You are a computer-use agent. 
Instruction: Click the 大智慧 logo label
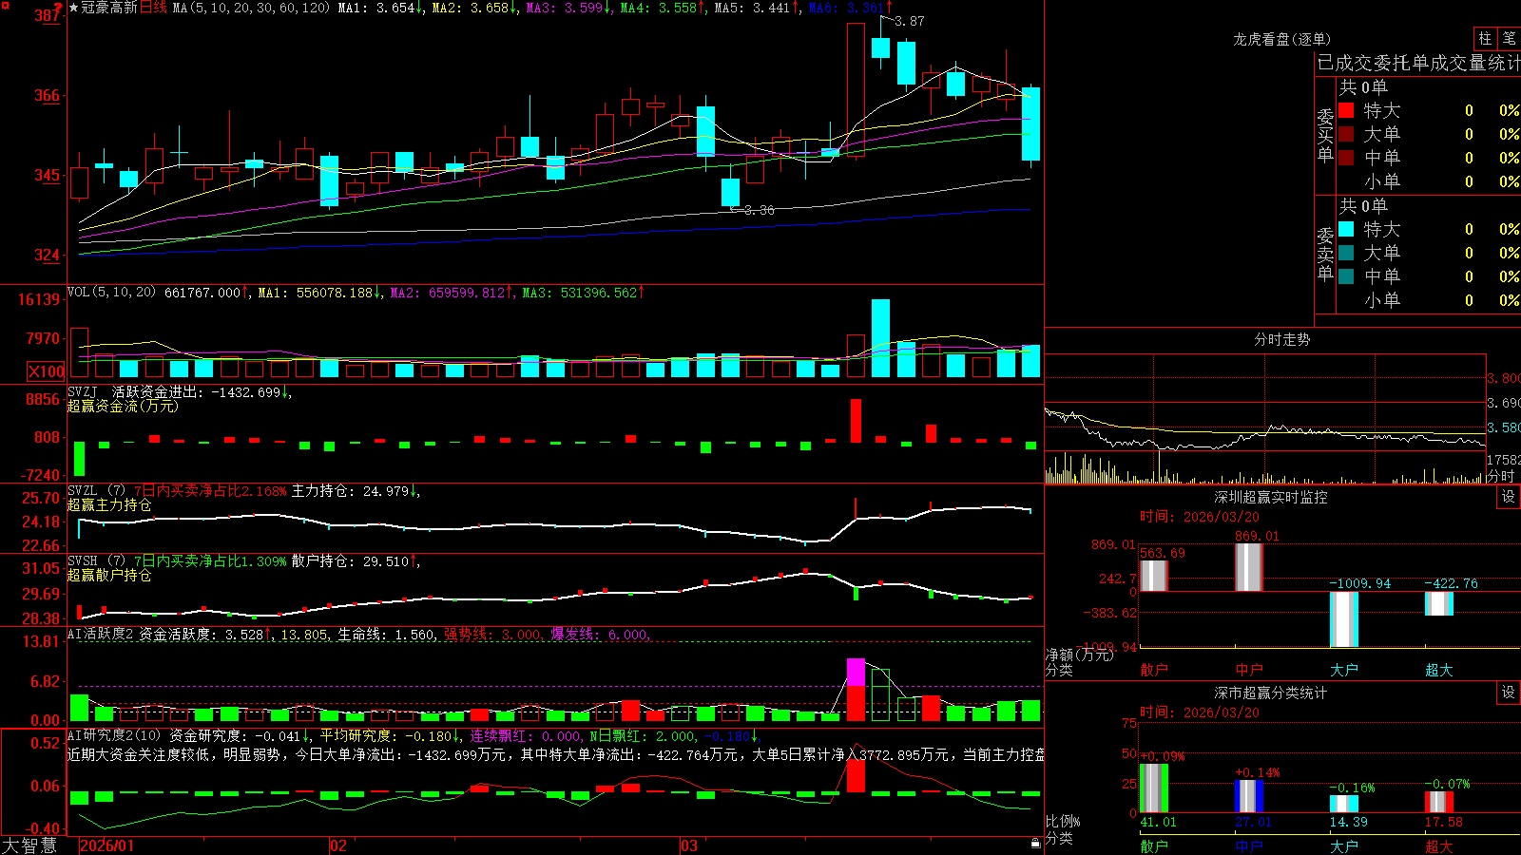(x=29, y=845)
